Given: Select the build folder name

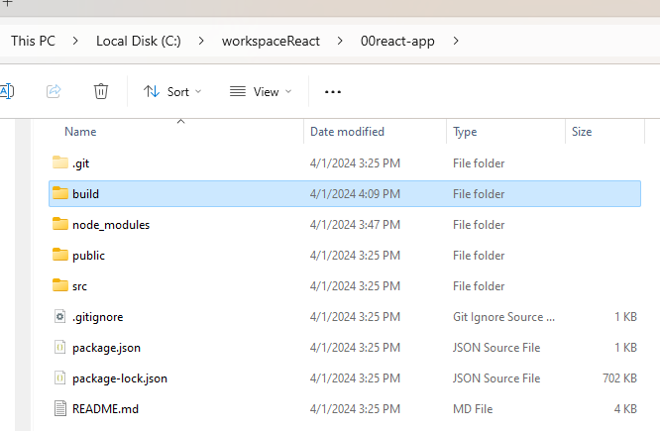Looking at the screenshot, I should 85,194.
